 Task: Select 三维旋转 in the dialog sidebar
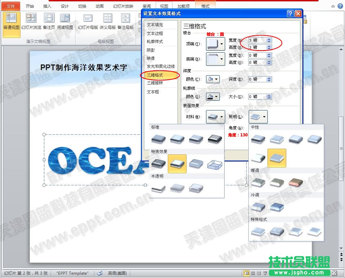point(155,83)
